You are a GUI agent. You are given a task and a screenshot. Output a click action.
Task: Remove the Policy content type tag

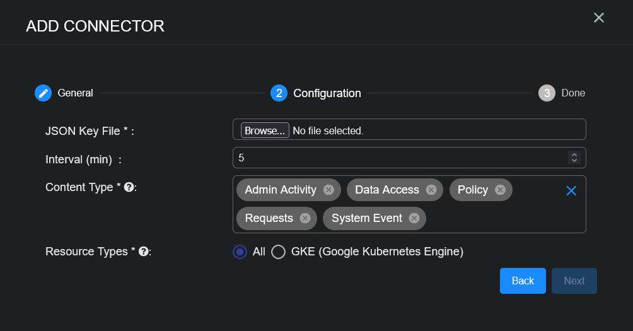click(500, 190)
